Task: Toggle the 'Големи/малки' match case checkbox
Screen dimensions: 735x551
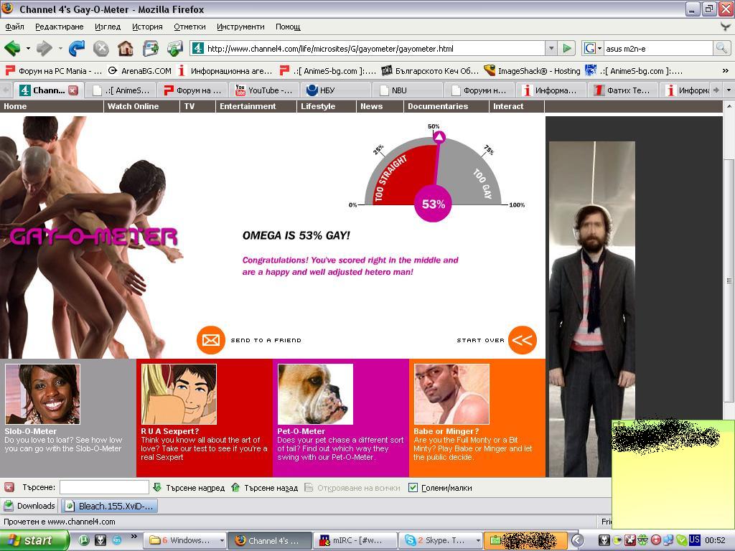Action: pyautogui.click(x=413, y=488)
